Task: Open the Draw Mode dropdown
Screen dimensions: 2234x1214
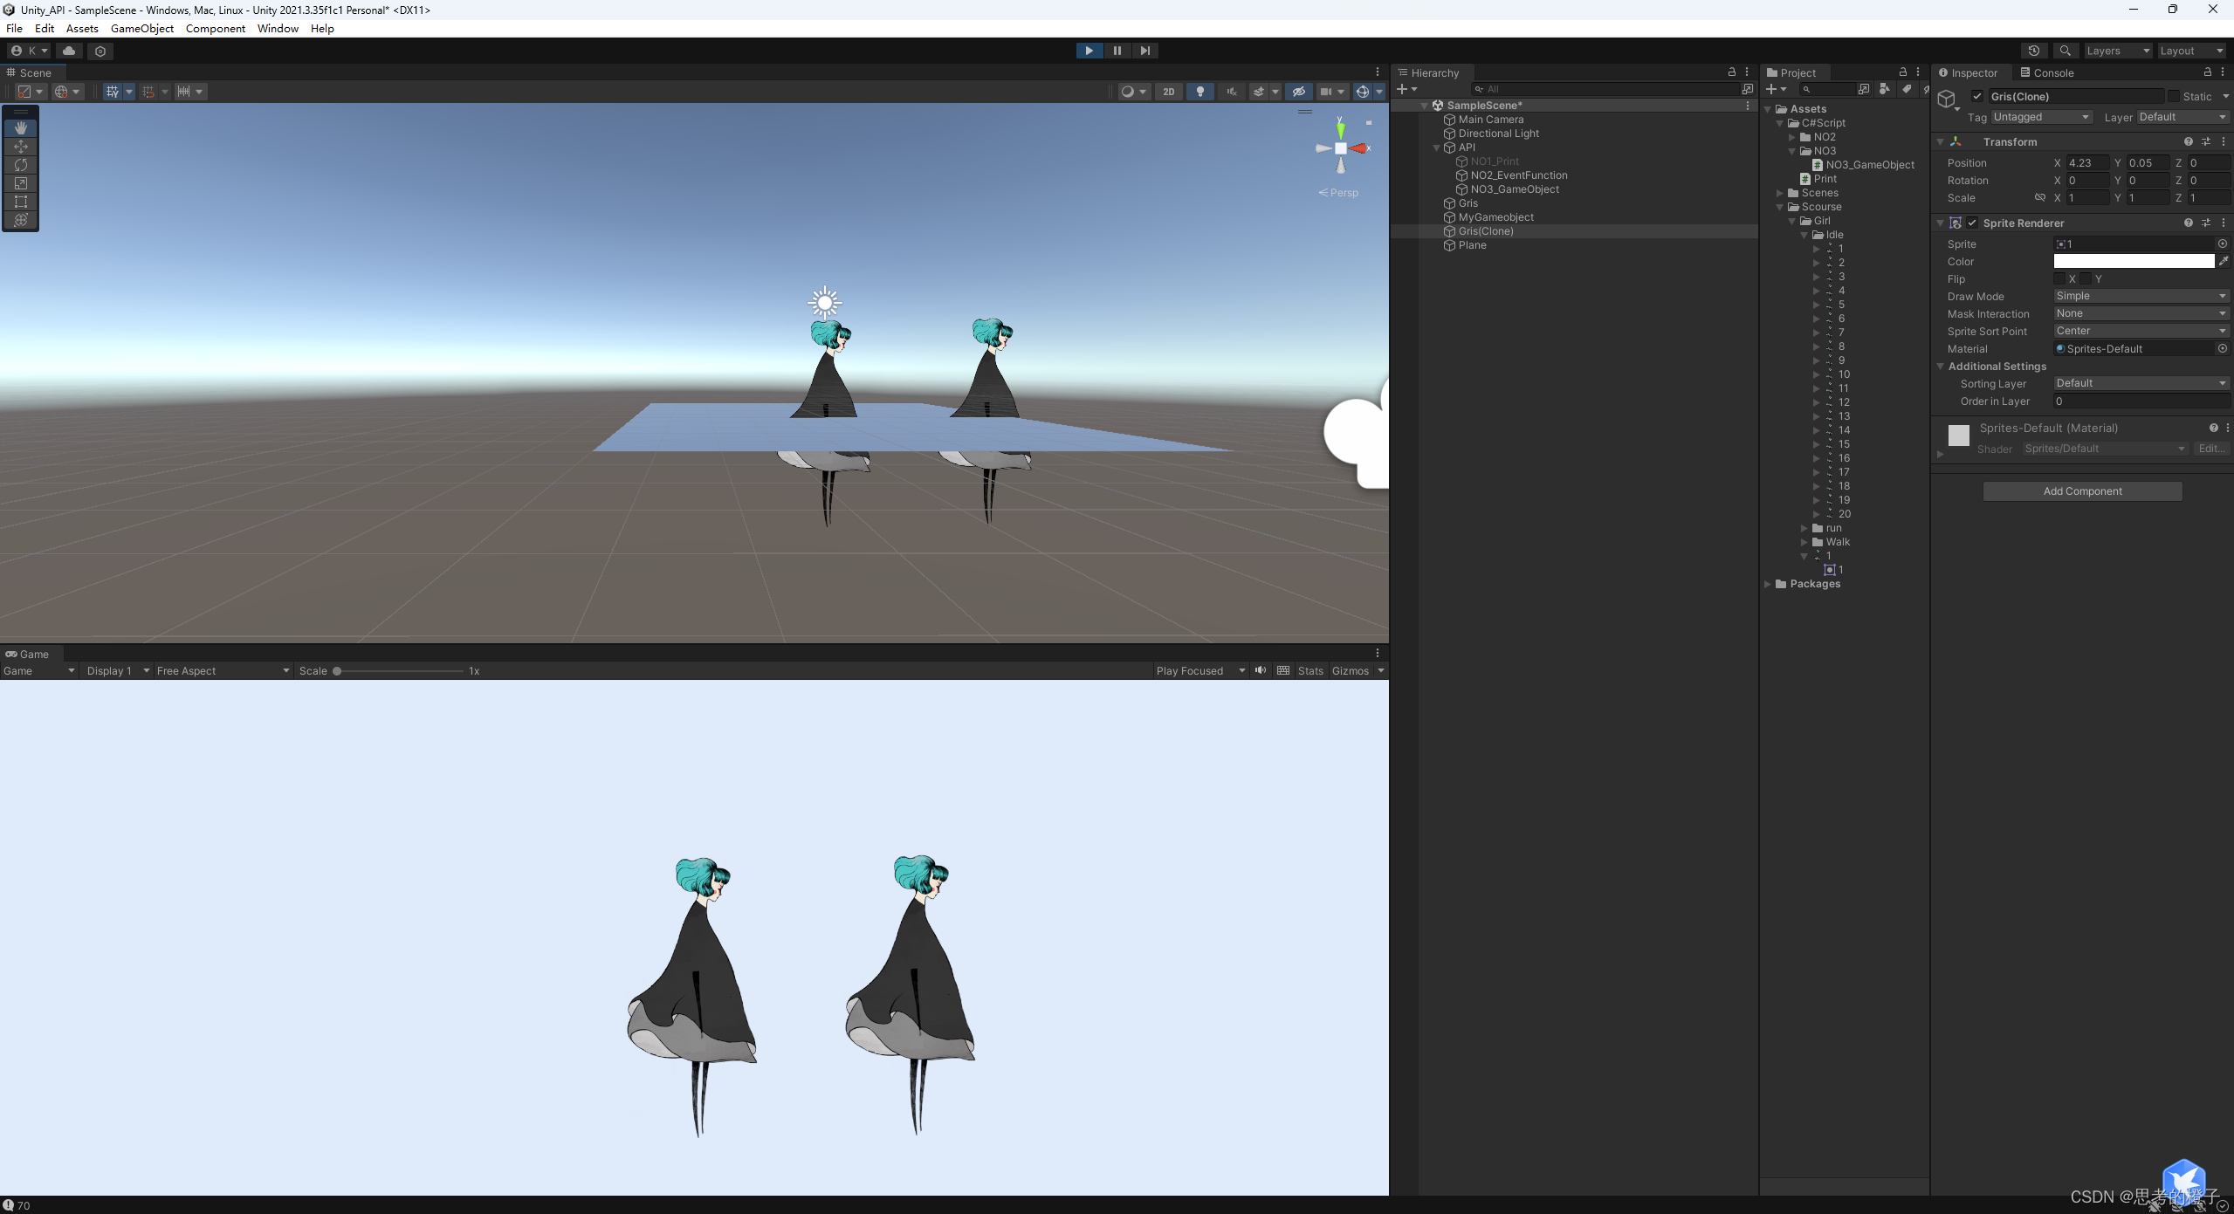Action: (2139, 296)
